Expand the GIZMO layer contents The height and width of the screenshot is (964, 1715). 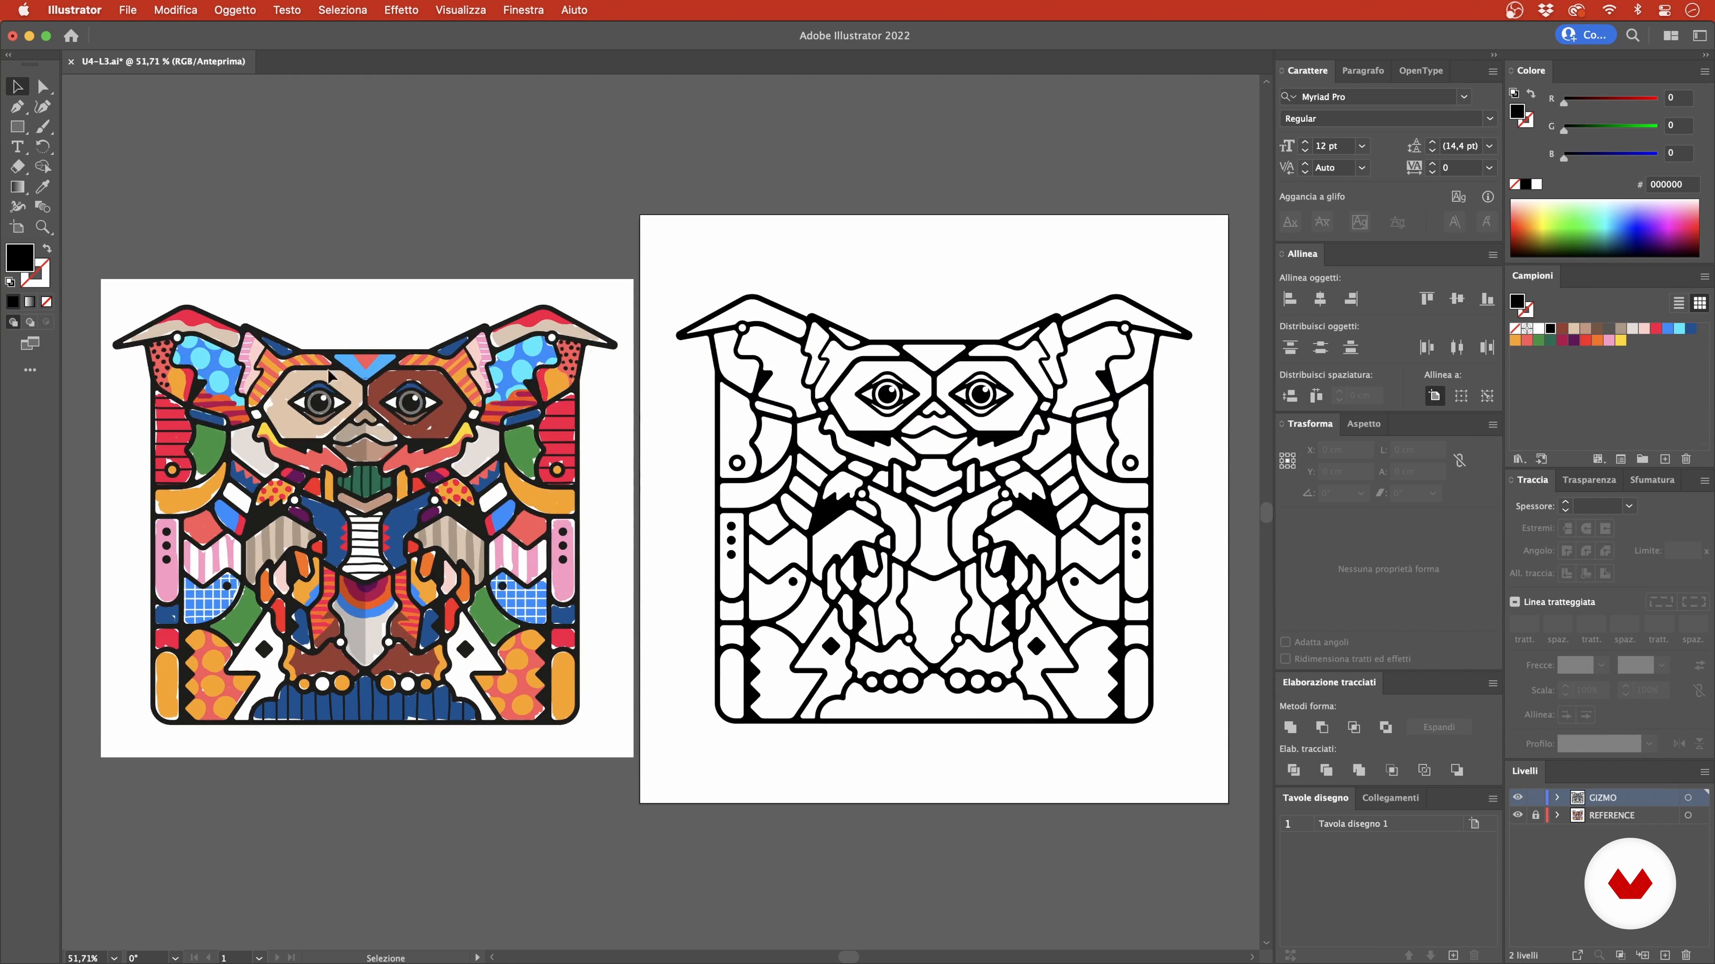pyautogui.click(x=1556, y=797)
